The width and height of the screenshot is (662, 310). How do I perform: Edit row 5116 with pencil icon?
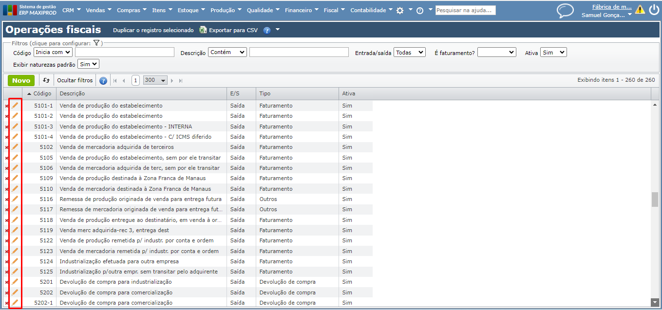click(15, 199)
